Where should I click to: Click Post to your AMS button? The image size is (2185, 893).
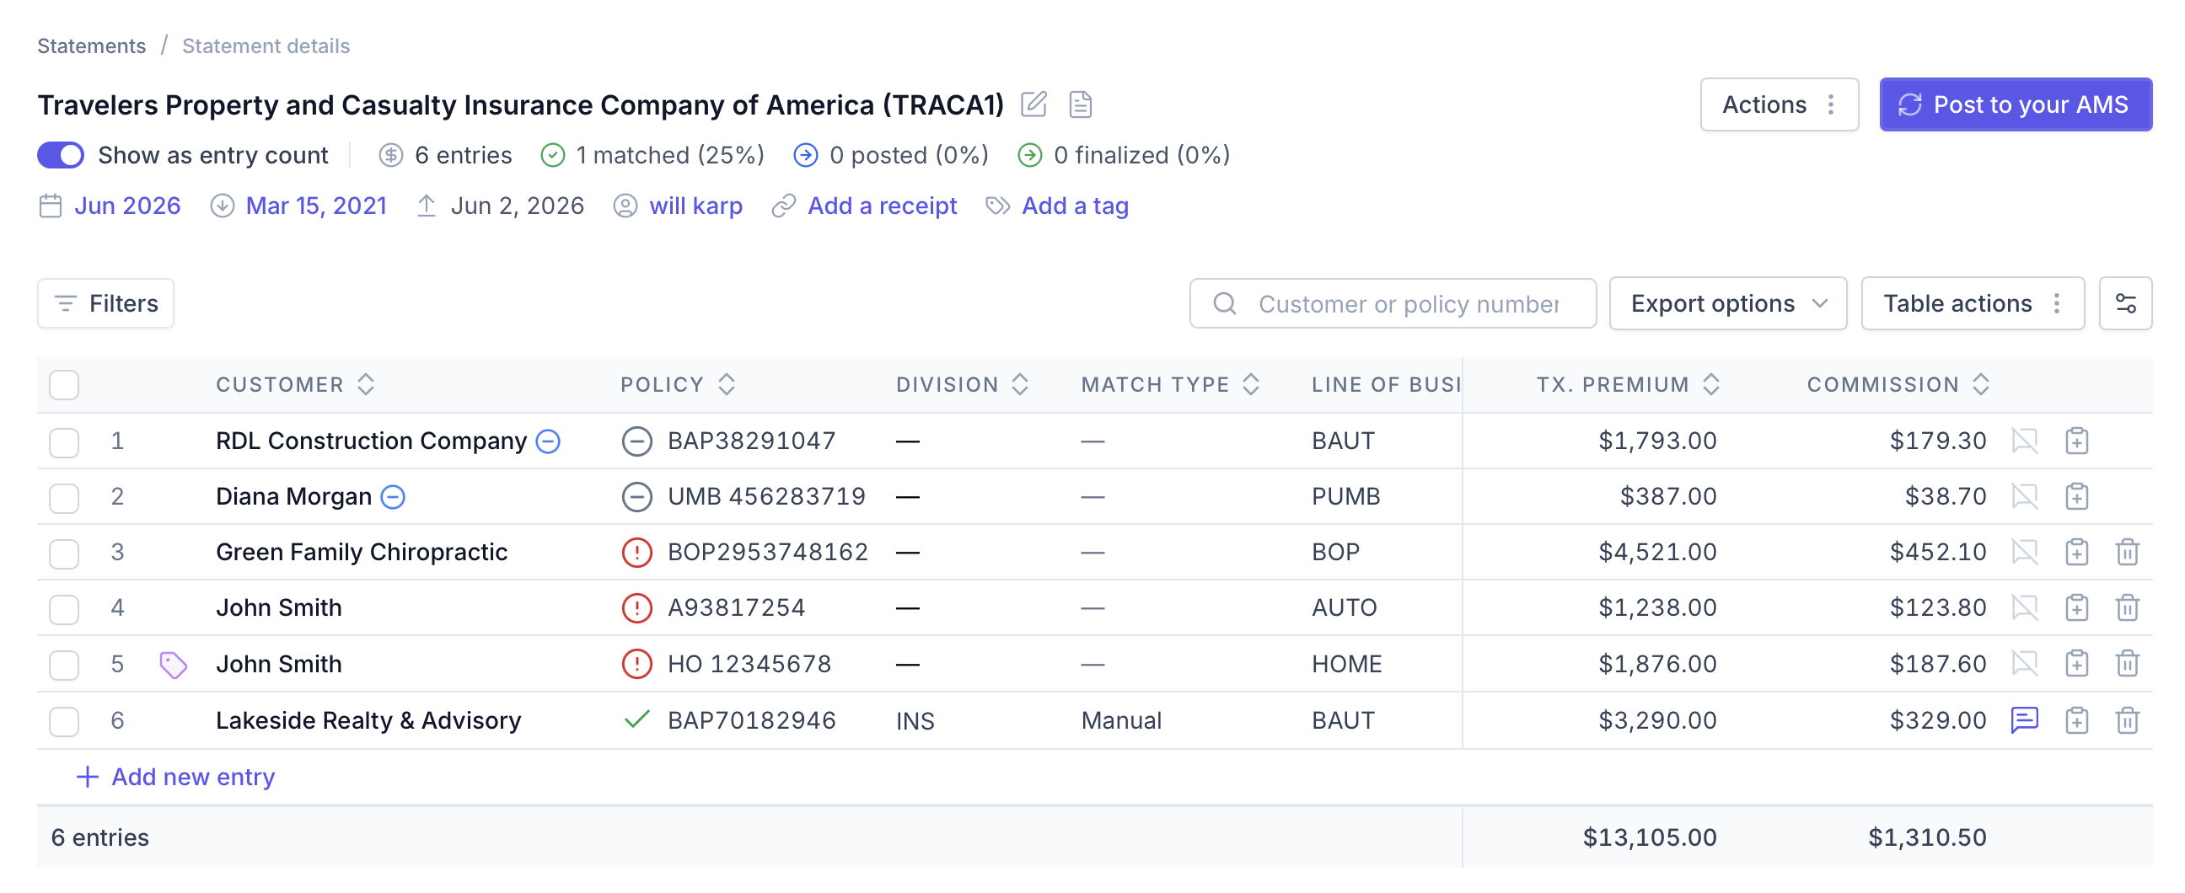pyautogui.click(x=2015, y=104)
